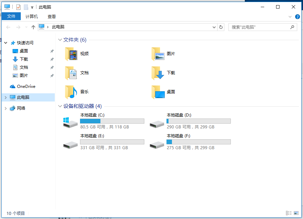Open the address bar history dropdown
Viewport: 303px width, 219px height.
tap(214, 27)
